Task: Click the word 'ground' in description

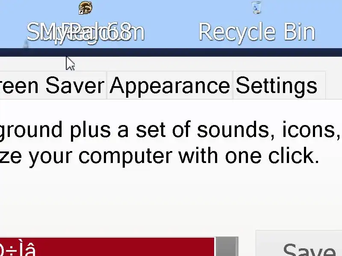Action: coord(31,130)
